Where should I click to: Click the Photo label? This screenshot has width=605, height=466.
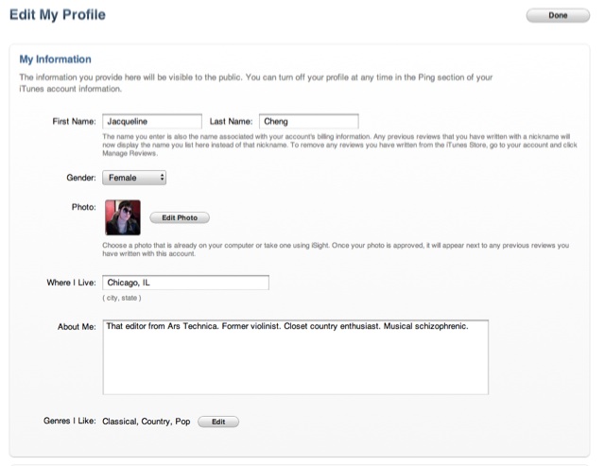84,207
